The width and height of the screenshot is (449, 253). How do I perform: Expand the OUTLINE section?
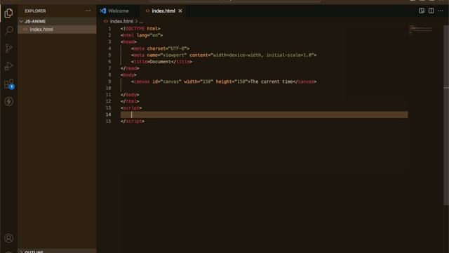click(x=57, y=252)
